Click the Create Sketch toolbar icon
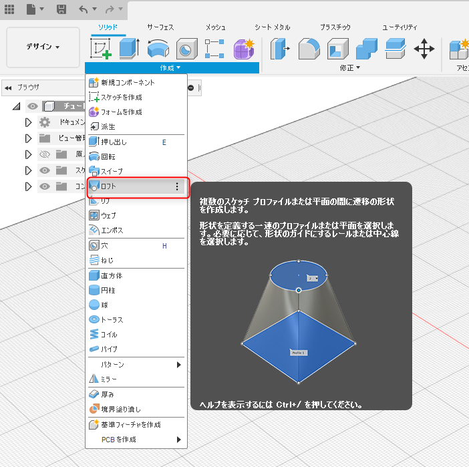 (x=101, y=49)
